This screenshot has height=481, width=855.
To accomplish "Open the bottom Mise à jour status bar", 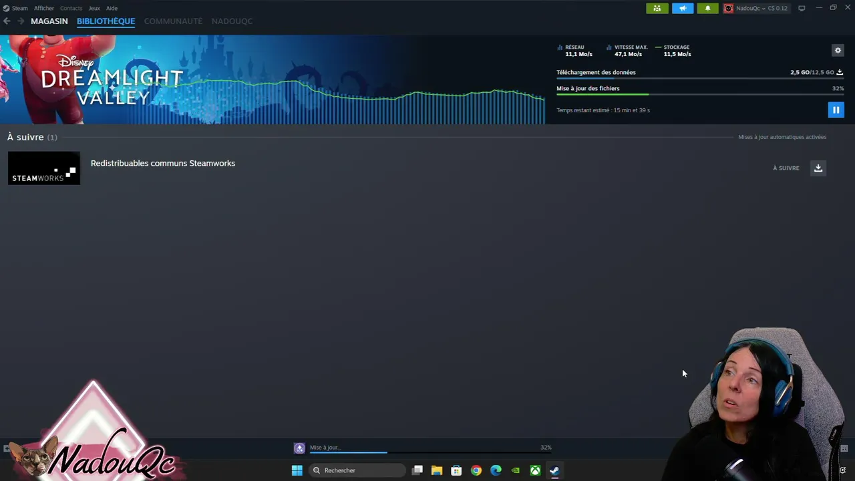I will click(423, 448).
